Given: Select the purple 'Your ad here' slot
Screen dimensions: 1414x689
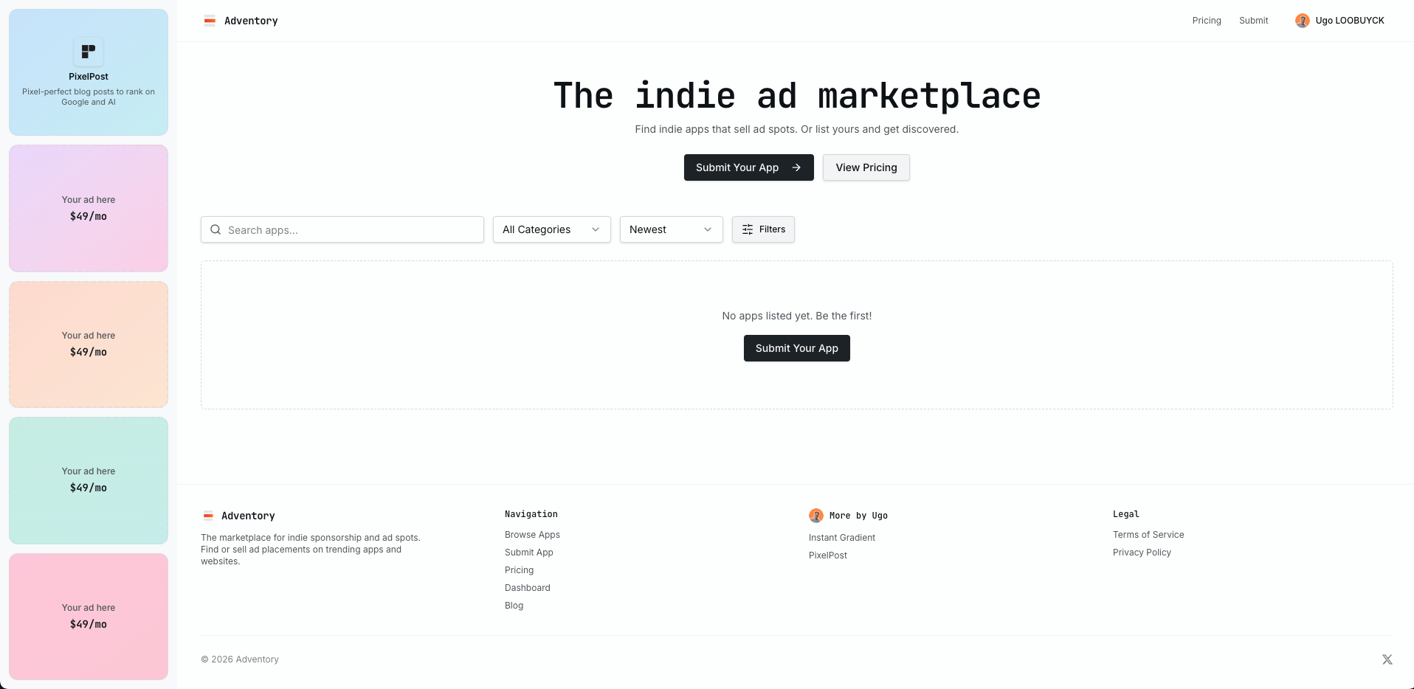Looking at the screenshot, I should 89,208.
